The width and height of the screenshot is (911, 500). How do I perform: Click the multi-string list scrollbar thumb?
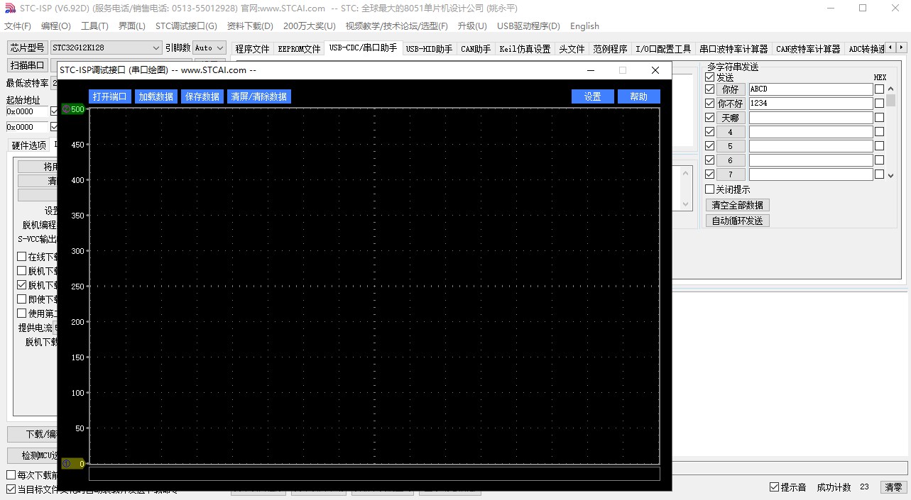pyautogui.click(x=891, y=100)
